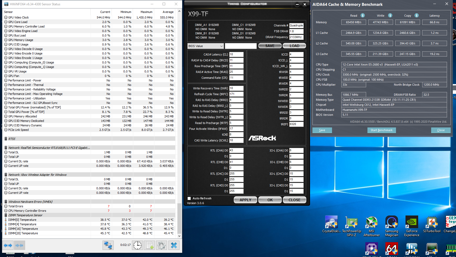Image resolution: width=456 pixels, height=257 pixels.
Task: Launch AIDA64 red desktop shortcut
Action: coord(391,250)
